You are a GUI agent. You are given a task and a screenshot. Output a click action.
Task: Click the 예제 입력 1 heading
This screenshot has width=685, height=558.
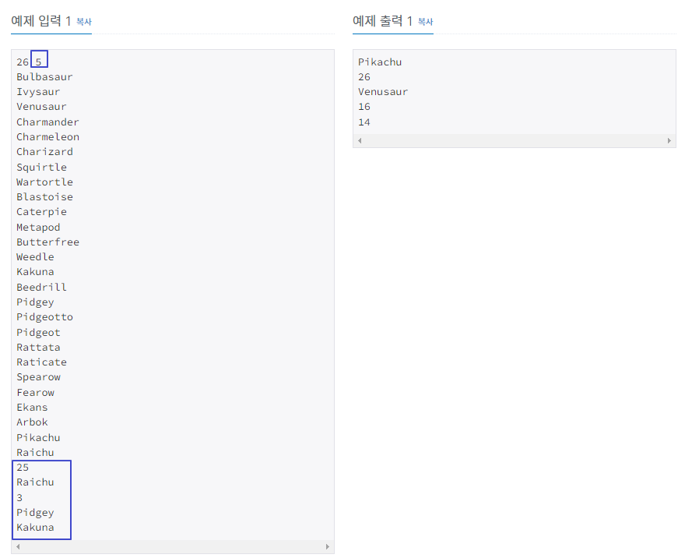click(x=41, y=20)
